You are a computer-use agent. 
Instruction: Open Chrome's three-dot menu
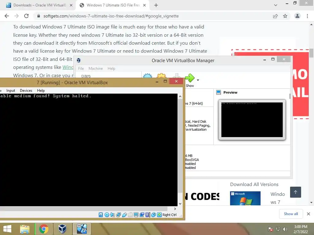coord(307,16)
